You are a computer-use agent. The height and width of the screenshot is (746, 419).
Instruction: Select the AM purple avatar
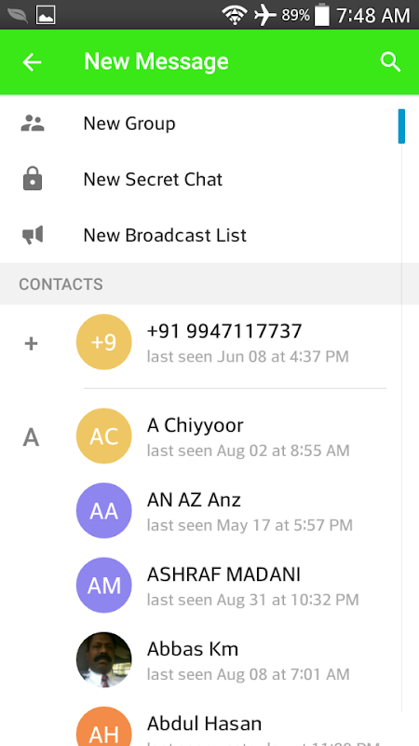pyautogui.click(x=104, y=586)
